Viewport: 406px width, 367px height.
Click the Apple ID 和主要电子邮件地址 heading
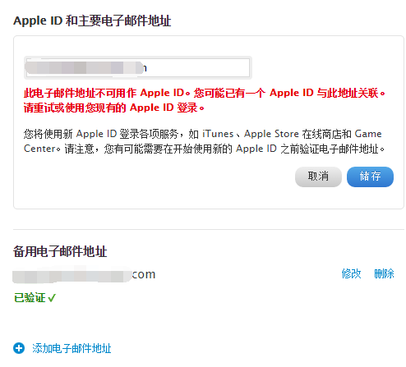[x=92, y=21]
